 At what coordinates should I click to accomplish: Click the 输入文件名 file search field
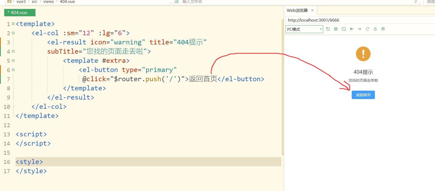(x=297, y=2)
